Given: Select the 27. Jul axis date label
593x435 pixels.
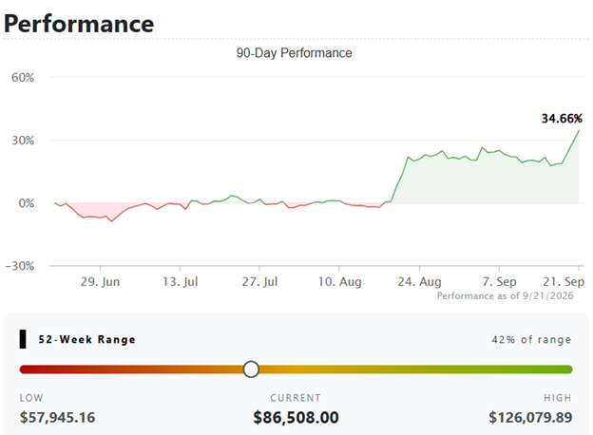Looking at the screenshot, I should click(259, 282).
